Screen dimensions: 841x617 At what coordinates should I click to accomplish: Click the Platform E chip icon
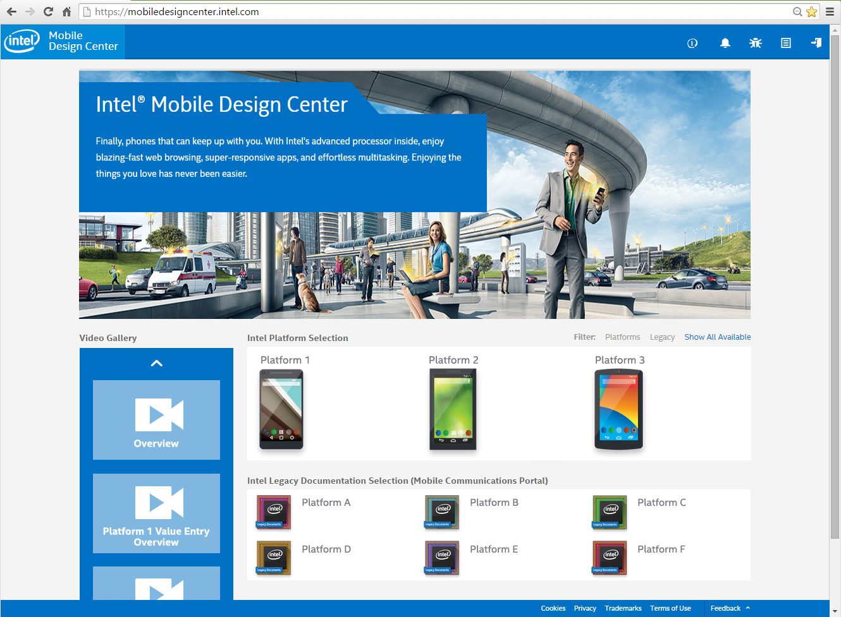(x=442, y=558)
